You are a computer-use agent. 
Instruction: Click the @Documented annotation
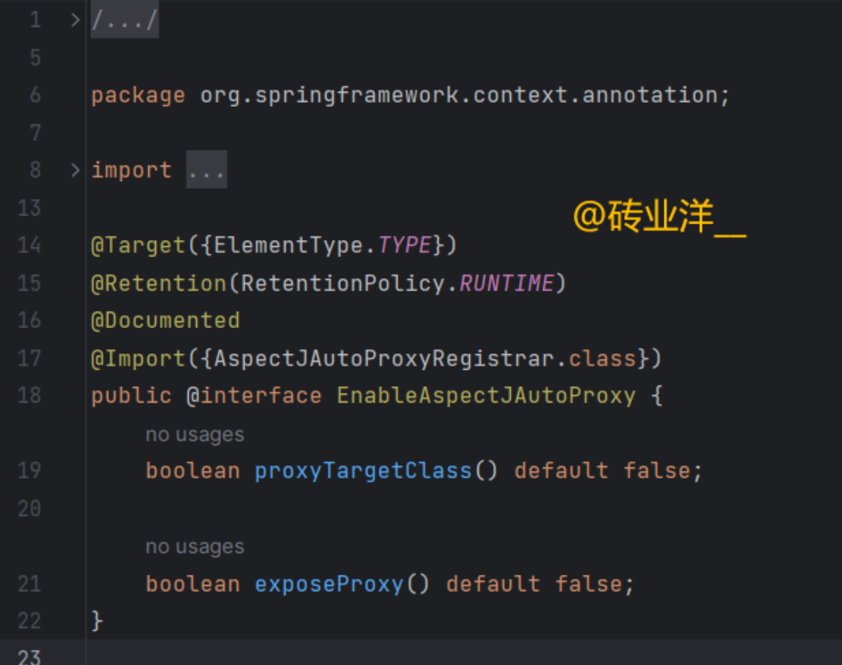pyautogui.click(x=166, y=321)
